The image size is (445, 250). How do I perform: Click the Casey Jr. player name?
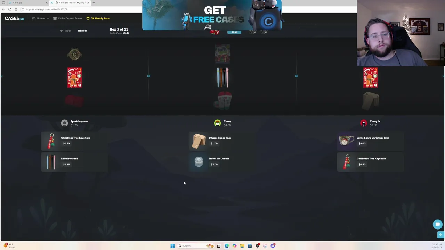pos(375,122)
